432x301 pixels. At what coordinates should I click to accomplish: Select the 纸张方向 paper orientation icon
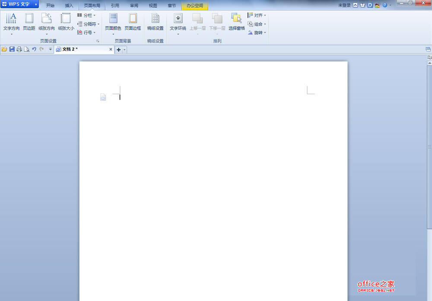click(x=47, y=23)
